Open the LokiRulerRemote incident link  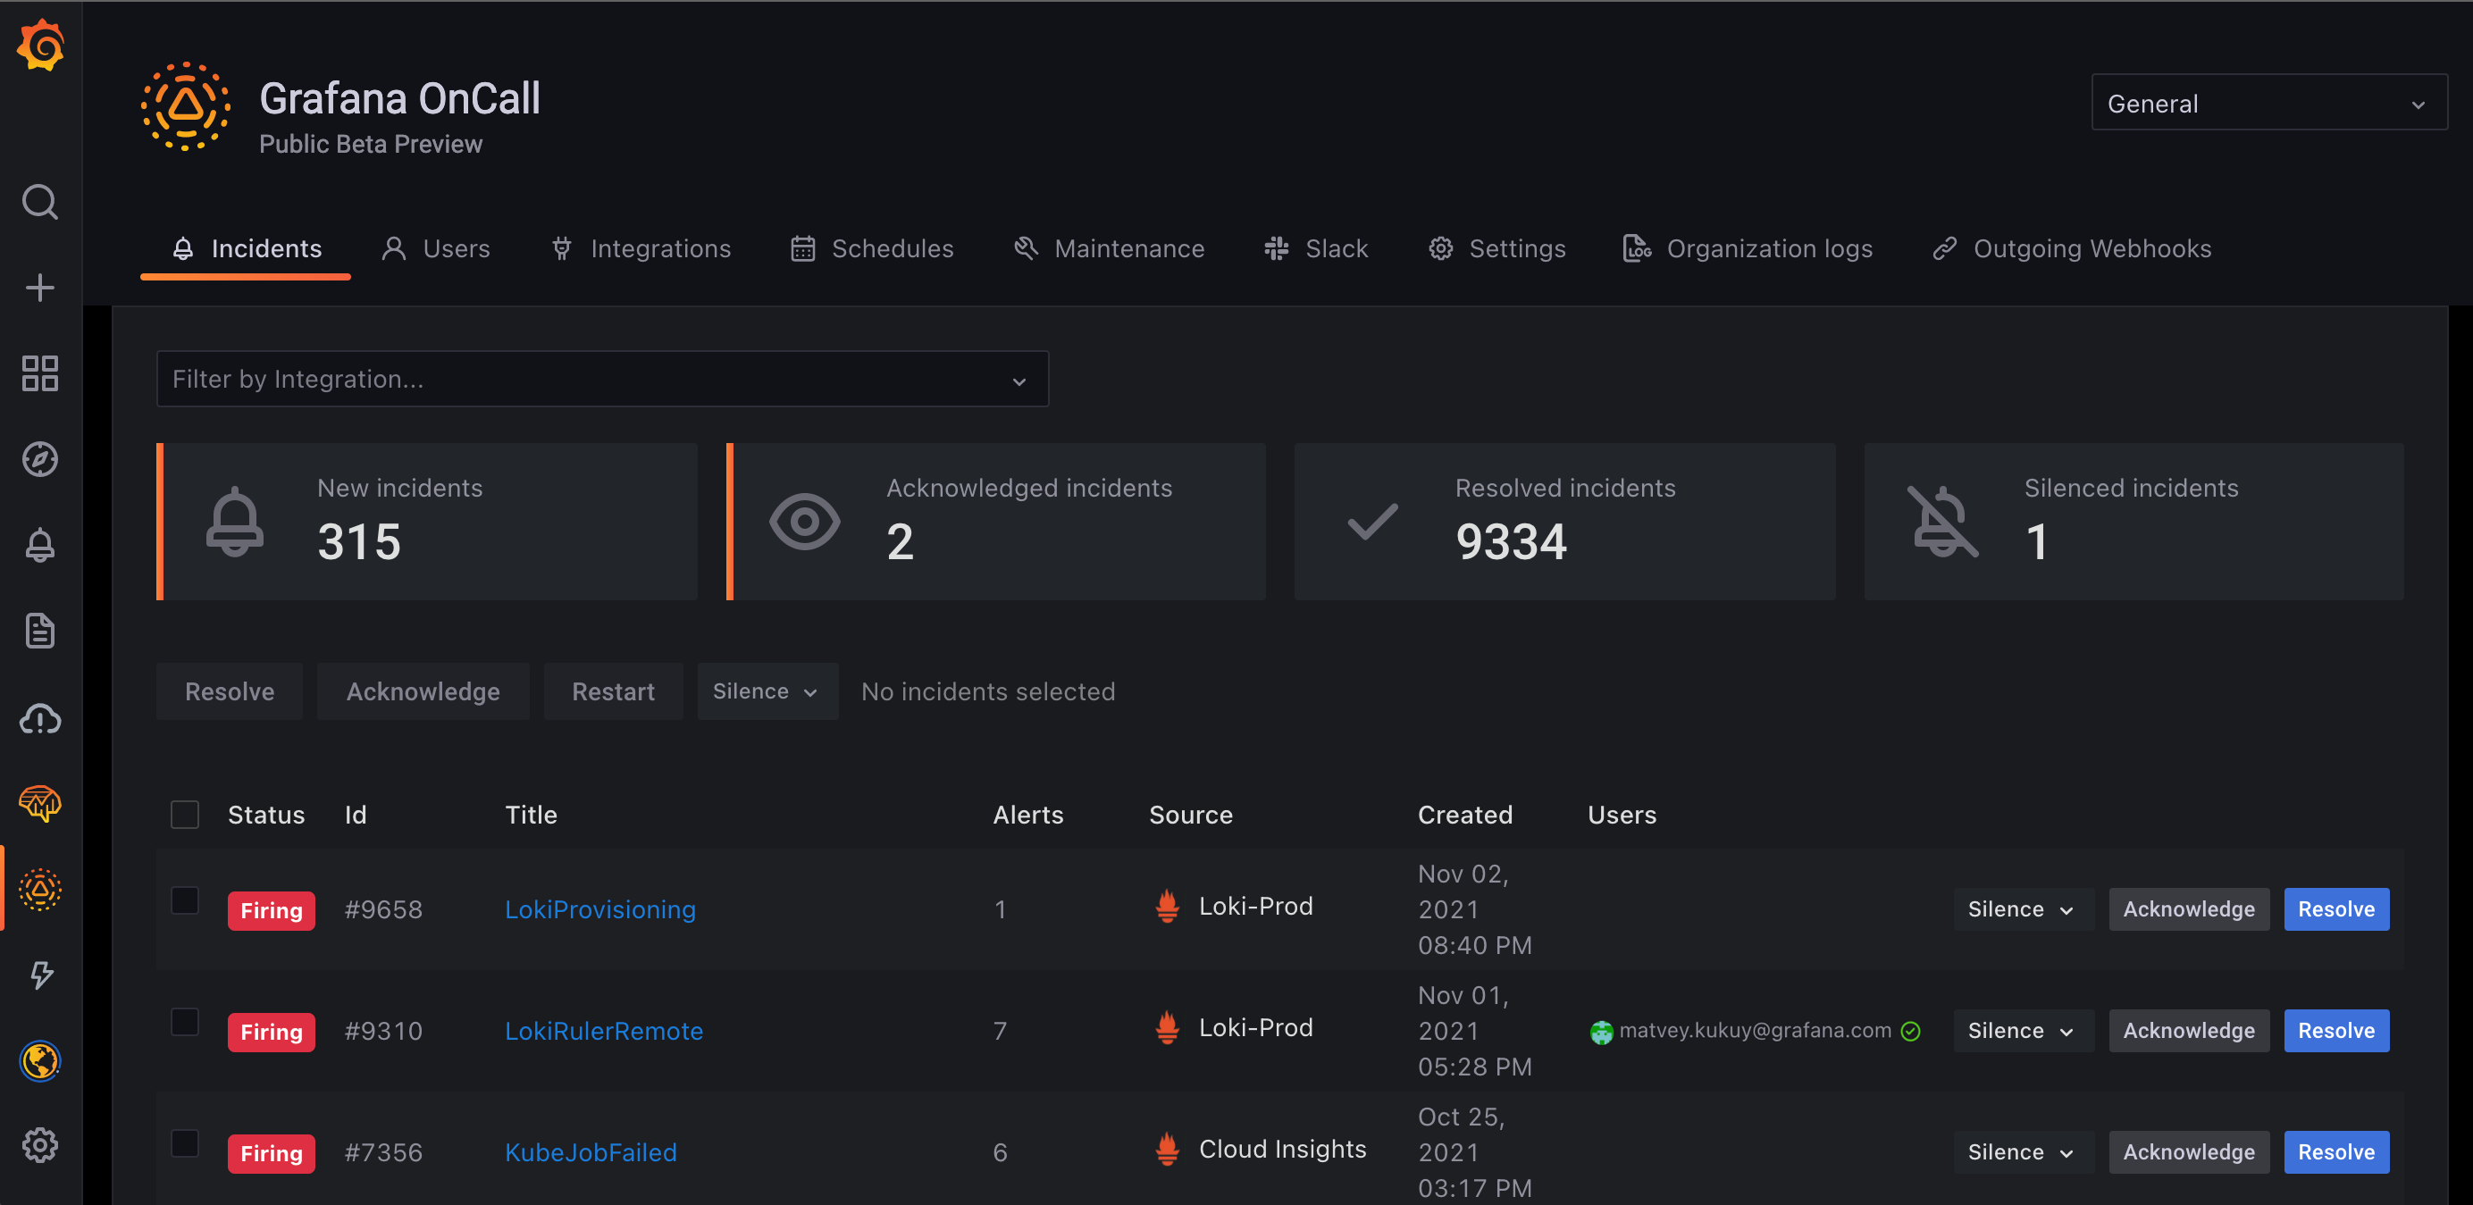(x=604, y=1031)
